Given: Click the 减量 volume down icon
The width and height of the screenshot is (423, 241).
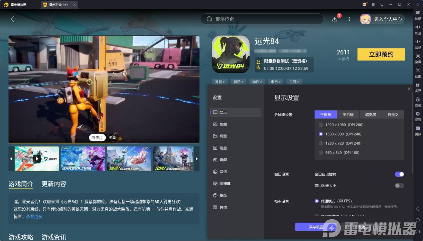Looking at the screenshot, I should click(418, 41).
